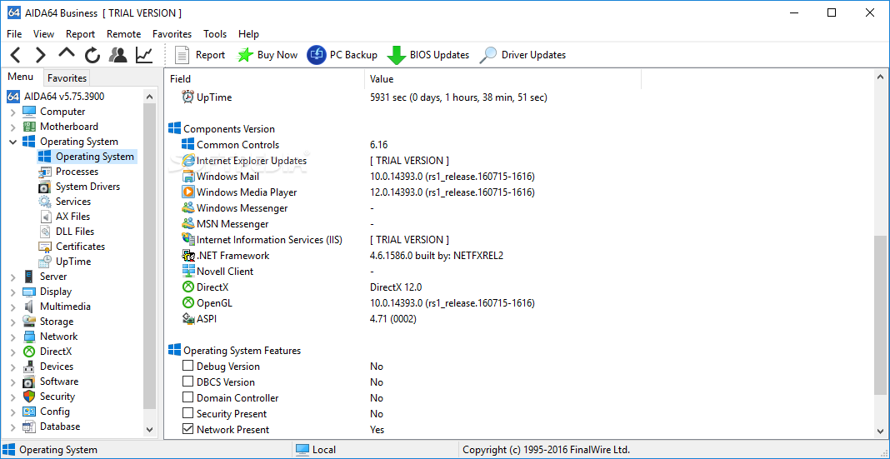Click the Windows Media Player row icon
This screenshot has width=890, height=459.
point(187,192)
